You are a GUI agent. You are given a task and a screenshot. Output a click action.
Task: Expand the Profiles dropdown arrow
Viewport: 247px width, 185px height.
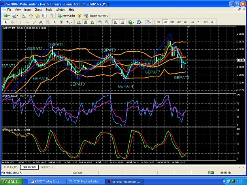click(x=17, y=16)
